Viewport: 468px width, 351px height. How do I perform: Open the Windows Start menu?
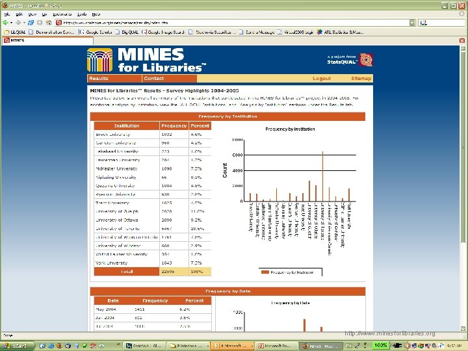(16, 346)
